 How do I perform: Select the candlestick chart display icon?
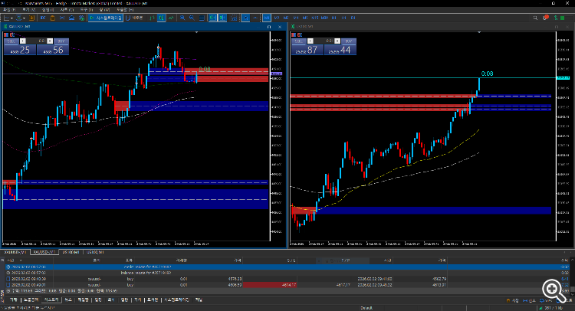coord(161,18)
